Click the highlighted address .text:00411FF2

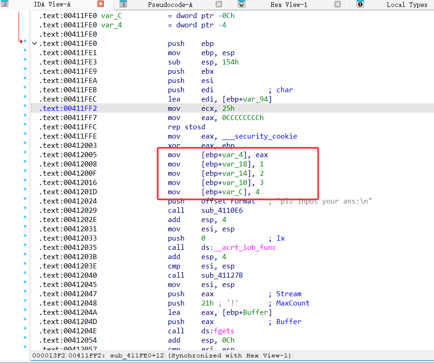click(68, 108)
